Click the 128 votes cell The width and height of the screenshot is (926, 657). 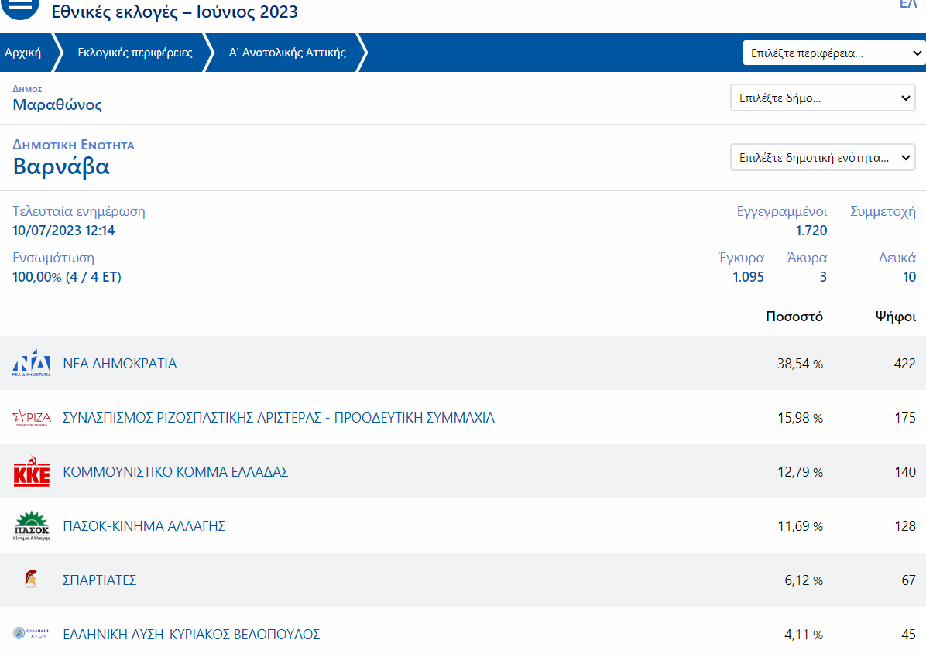(905, 526)
